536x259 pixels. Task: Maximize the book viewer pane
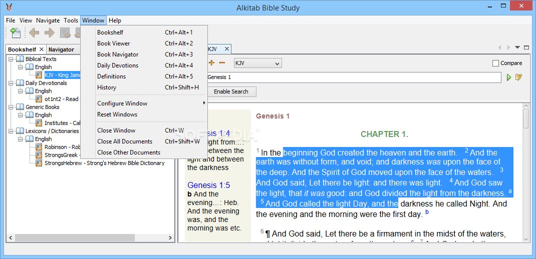click(526, 47)
